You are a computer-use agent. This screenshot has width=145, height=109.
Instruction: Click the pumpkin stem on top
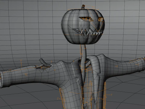click(x=83, y=7)
